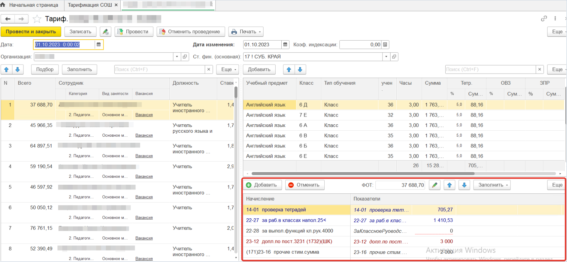This screenshot has height=262, width=567.
Task: Expand the Организация dropdown list
Action: [x=177, y=57]
